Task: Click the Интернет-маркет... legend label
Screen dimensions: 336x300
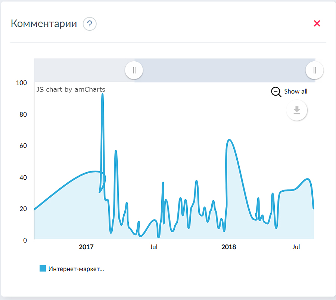Action: 76,269
